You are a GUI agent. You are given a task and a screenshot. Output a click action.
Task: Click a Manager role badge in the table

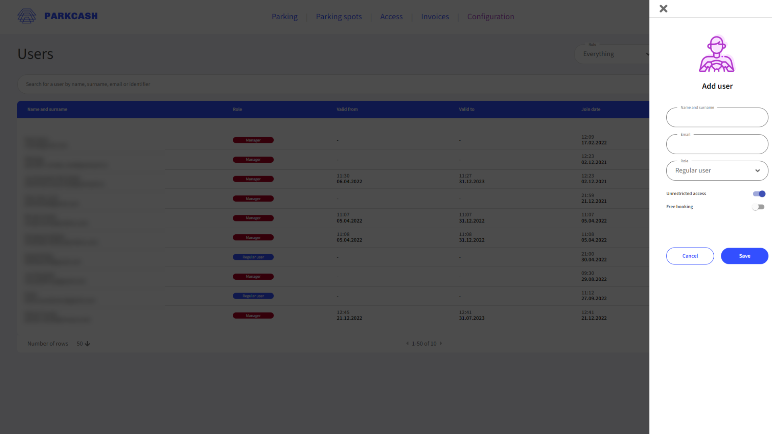tap(253, 140)
